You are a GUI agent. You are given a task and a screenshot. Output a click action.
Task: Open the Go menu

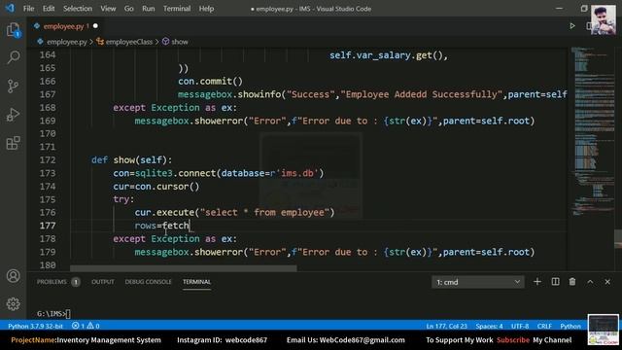pyautogui.click(x=129, y=9)
